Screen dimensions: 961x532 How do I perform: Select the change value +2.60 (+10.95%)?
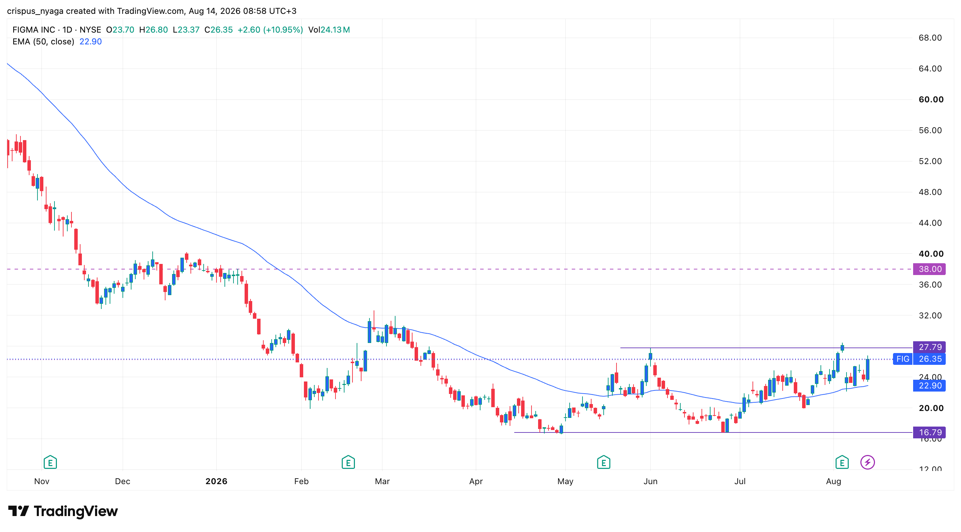coord(270,30)
